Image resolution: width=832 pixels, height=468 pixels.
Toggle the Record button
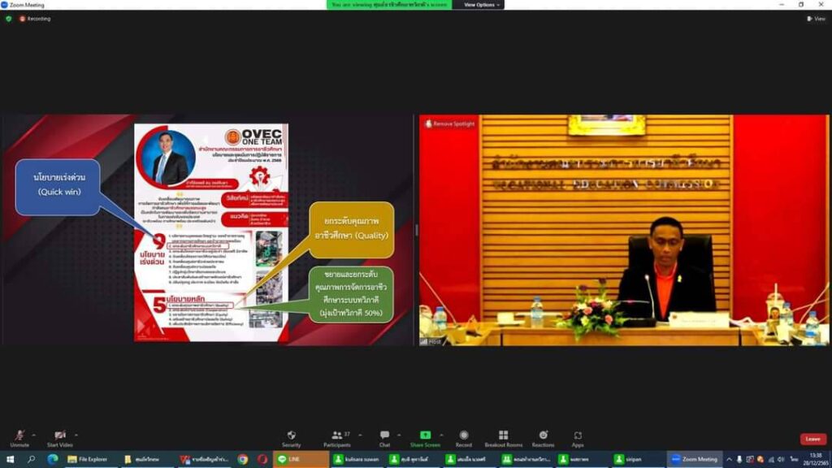click(463, 436)
